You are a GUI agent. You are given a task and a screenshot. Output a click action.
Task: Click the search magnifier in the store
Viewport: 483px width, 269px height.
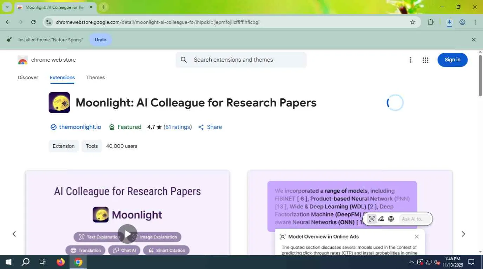click(184, 60)
